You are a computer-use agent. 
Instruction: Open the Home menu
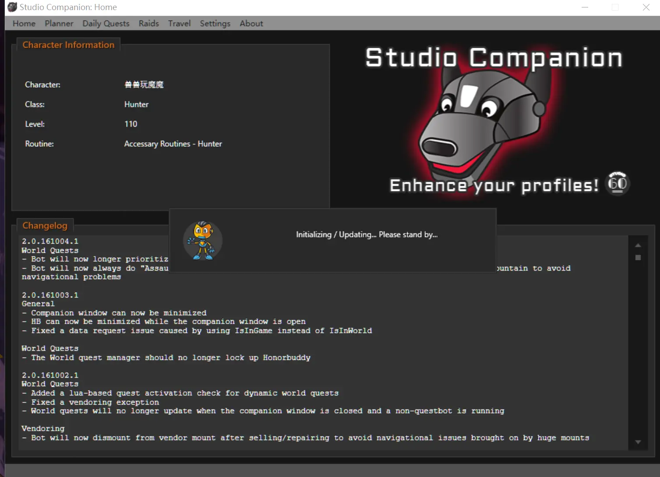tap(24, 24)
